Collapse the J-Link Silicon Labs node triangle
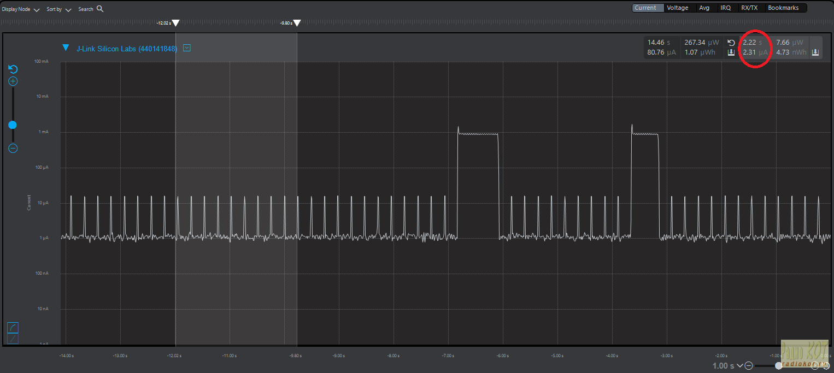 tap(66, 48)
